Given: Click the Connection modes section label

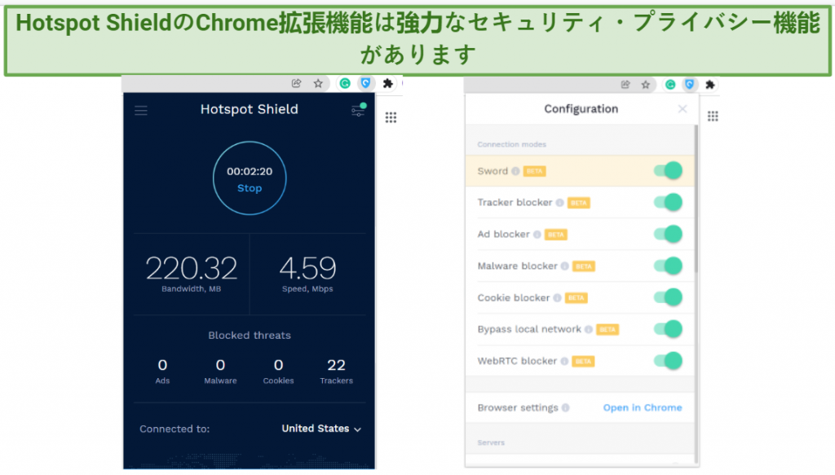Looking at the screenshot, I should pyautogui.click(x=512, y=145).
